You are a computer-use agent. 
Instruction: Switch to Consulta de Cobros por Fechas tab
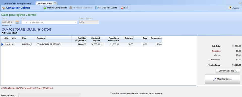click(x=17, y=3)
